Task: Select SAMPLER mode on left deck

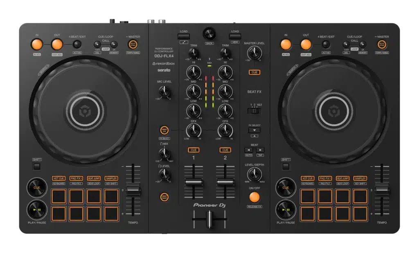Action: pyautogui.click(x=111, y=178)
